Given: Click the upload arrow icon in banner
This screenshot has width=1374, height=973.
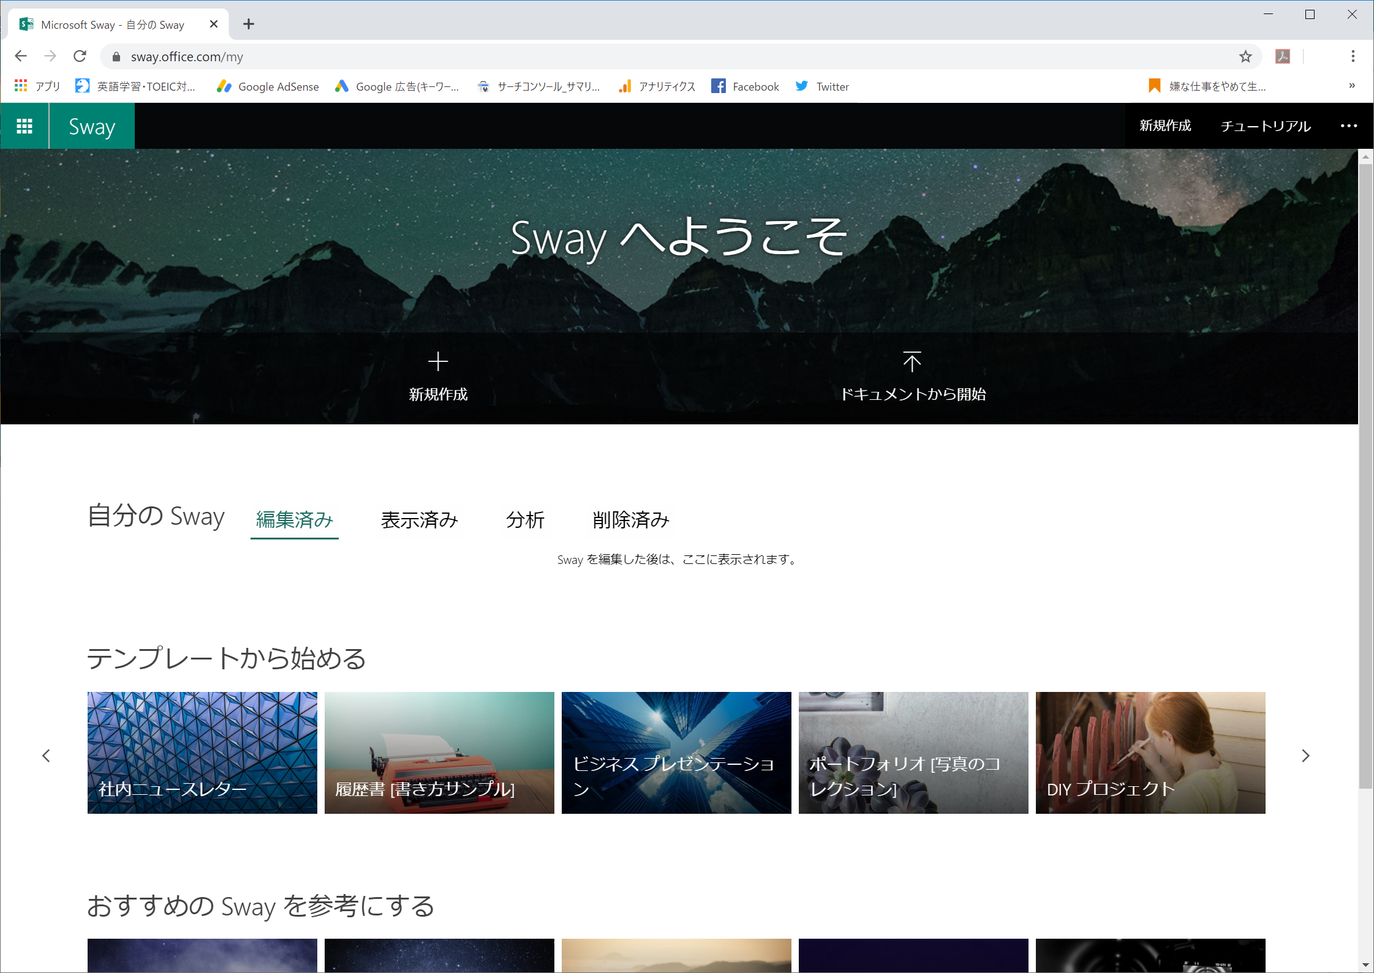Looking at the screenshot, I should [912, 362].
